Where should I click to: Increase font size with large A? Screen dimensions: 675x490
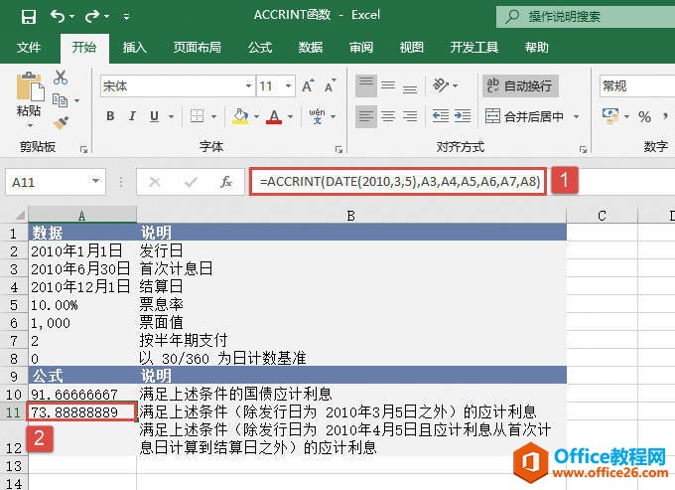pos(308,85)
